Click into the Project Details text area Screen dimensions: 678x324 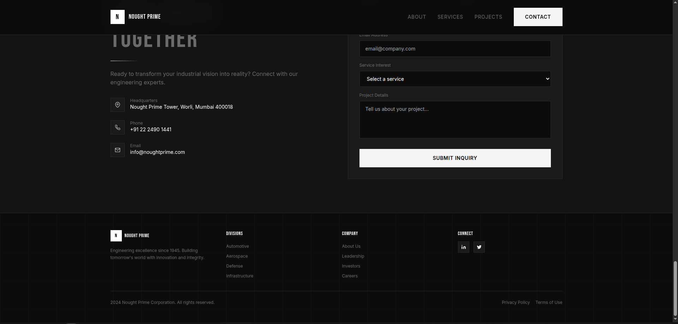coord(455,120)
